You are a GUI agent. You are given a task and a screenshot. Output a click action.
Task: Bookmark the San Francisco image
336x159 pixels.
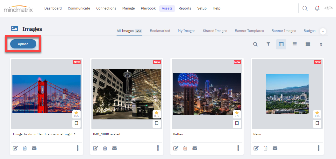[x=76, y=124]
